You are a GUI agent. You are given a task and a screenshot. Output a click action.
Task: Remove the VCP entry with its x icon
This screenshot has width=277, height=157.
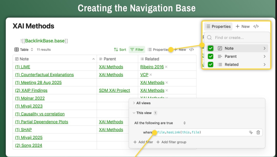(x=151, y=75)
